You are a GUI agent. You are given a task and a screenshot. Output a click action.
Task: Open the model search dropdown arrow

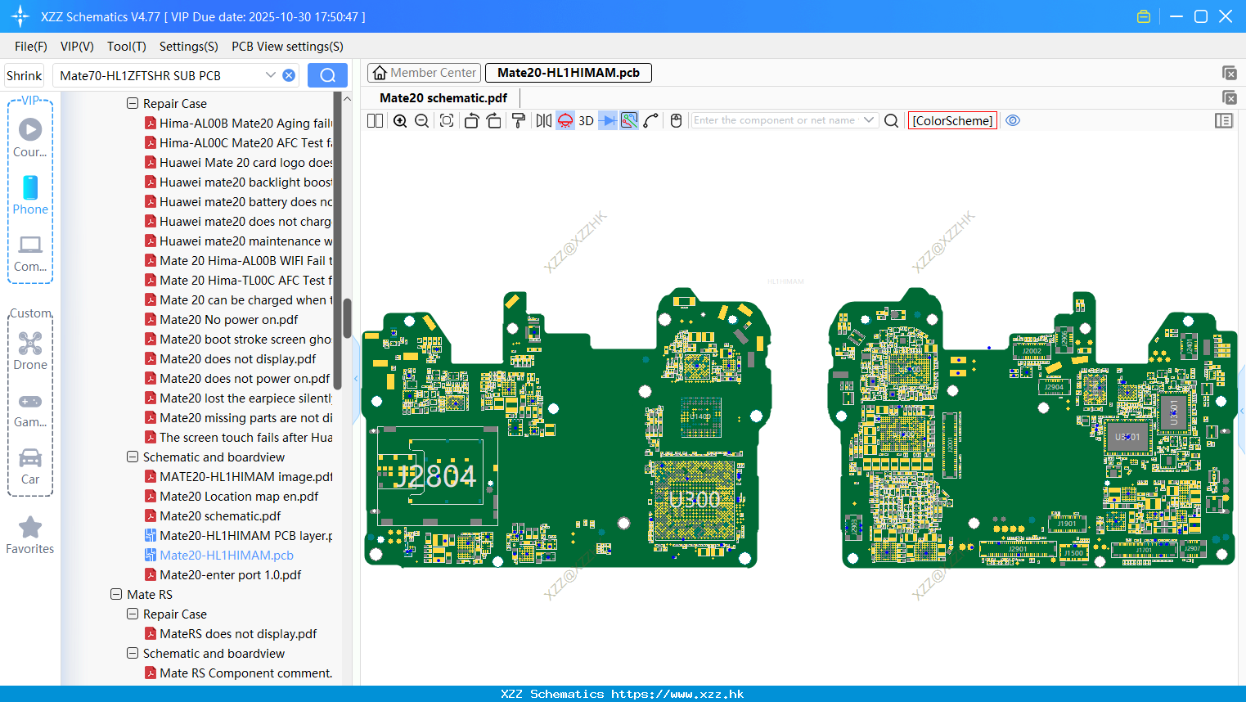tap(271, 75)
